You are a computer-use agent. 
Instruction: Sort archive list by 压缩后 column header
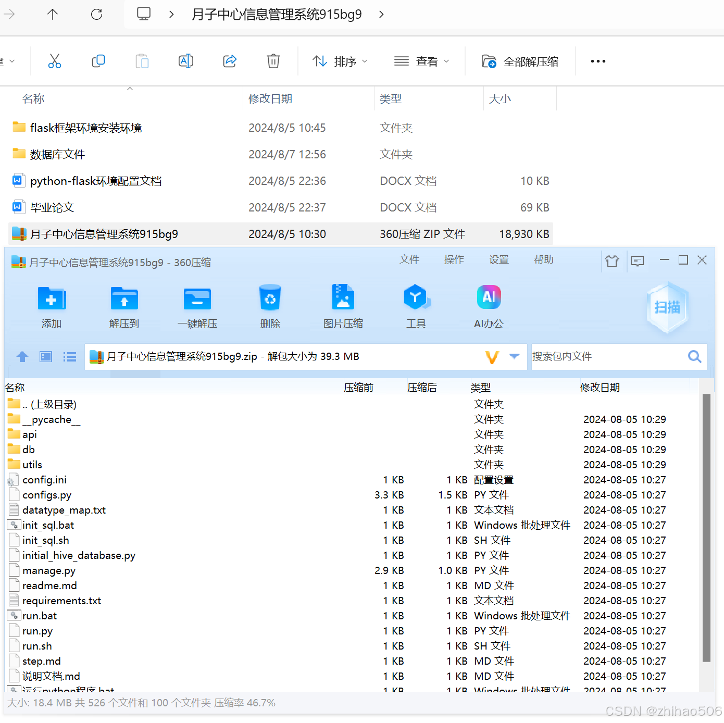tap(422, 388)
